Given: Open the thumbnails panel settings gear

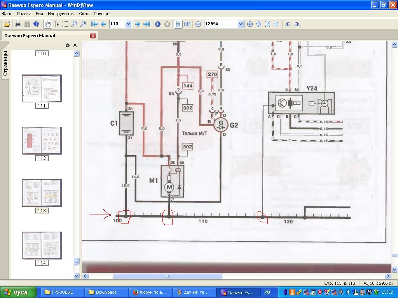Looking at the screenshot, I should [x=68, y=45].
